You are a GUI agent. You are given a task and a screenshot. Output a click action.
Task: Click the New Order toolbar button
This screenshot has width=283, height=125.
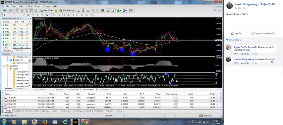tap(47, 11)
